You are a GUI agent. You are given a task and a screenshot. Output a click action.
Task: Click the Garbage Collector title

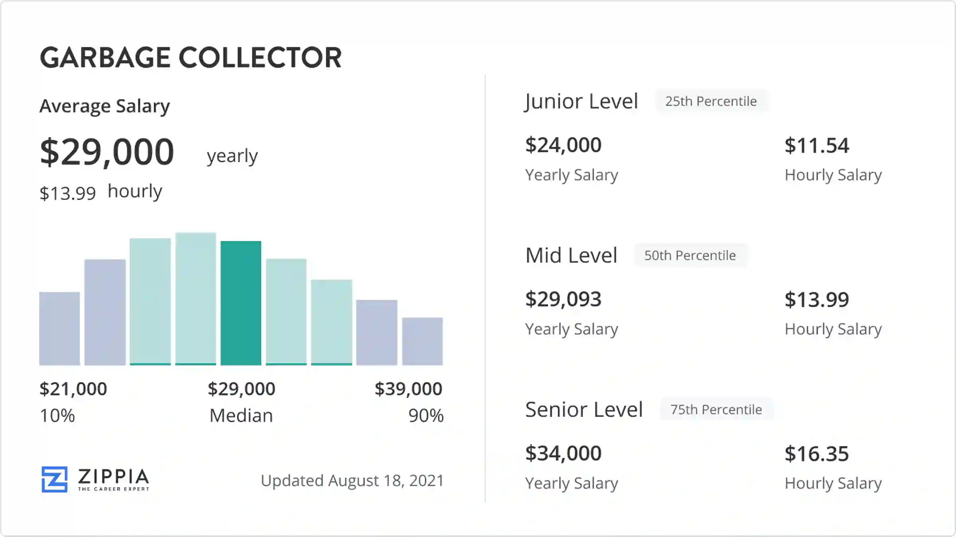191,58
